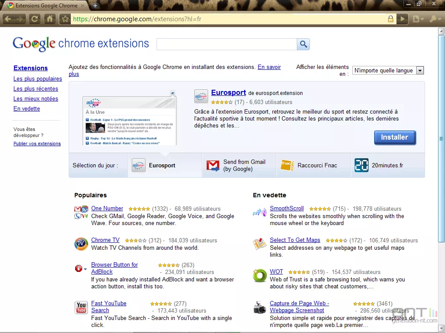The height and width of the screenshot is (333, 445).
Task: Click the scrollbar up arrow
Action: pos(441,31)
